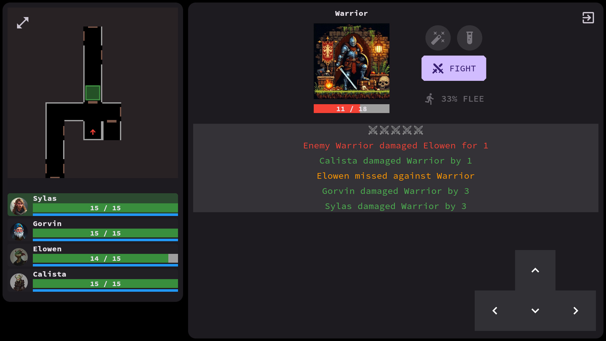Click the Warrior enemy portrait image
The height and width of the screenshot is (341, 606).
[351, 61]
